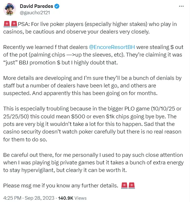Viewport: 190px width, 202px height.
Task: Open the David Paredes display name link
Action: point(36,6)
